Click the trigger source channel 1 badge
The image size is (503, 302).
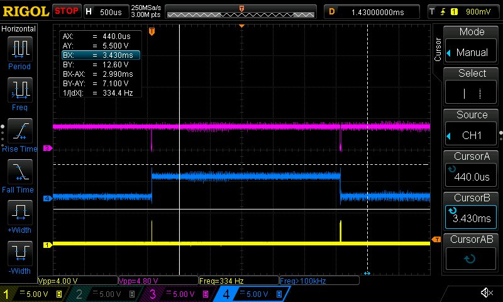[x=454, y=12]
